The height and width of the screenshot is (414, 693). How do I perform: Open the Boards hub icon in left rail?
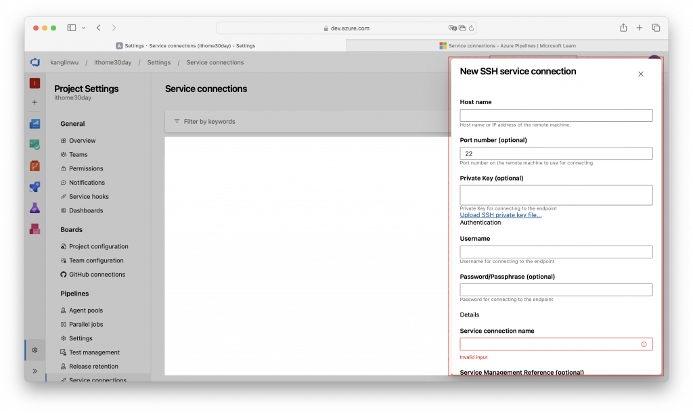[x=35, y=145]
